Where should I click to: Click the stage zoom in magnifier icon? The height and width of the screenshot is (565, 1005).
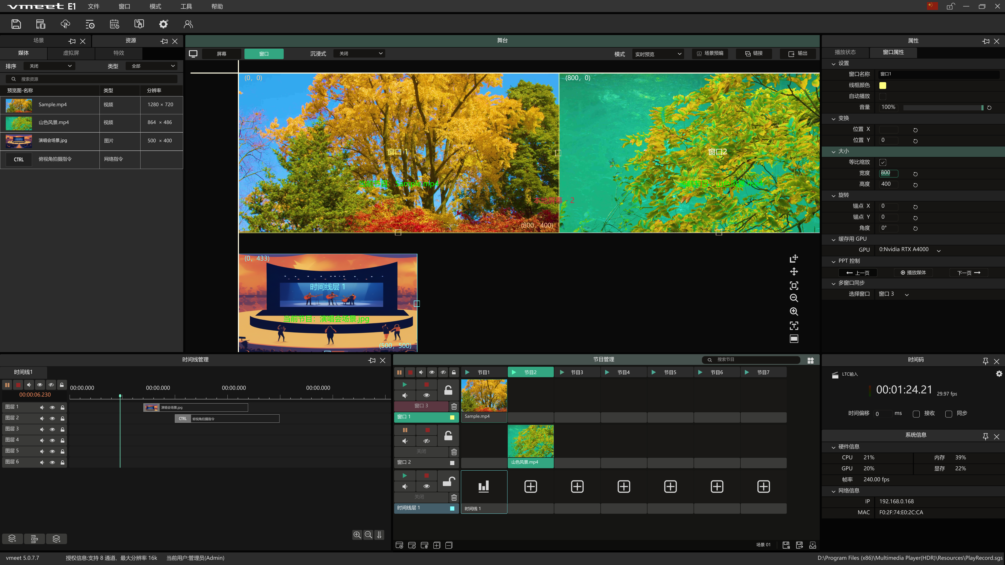coord(794,312)
